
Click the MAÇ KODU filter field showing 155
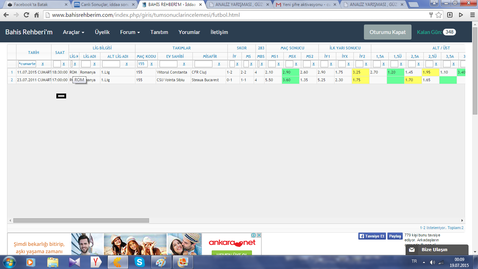pyautogui.click(x=142, y=64)
